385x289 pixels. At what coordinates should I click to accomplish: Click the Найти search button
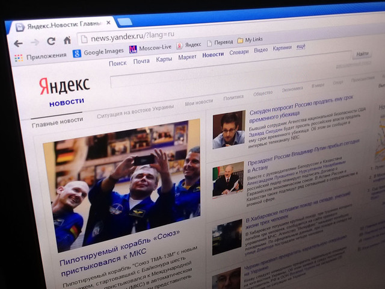pyautogui.click(x=362, y=54)
